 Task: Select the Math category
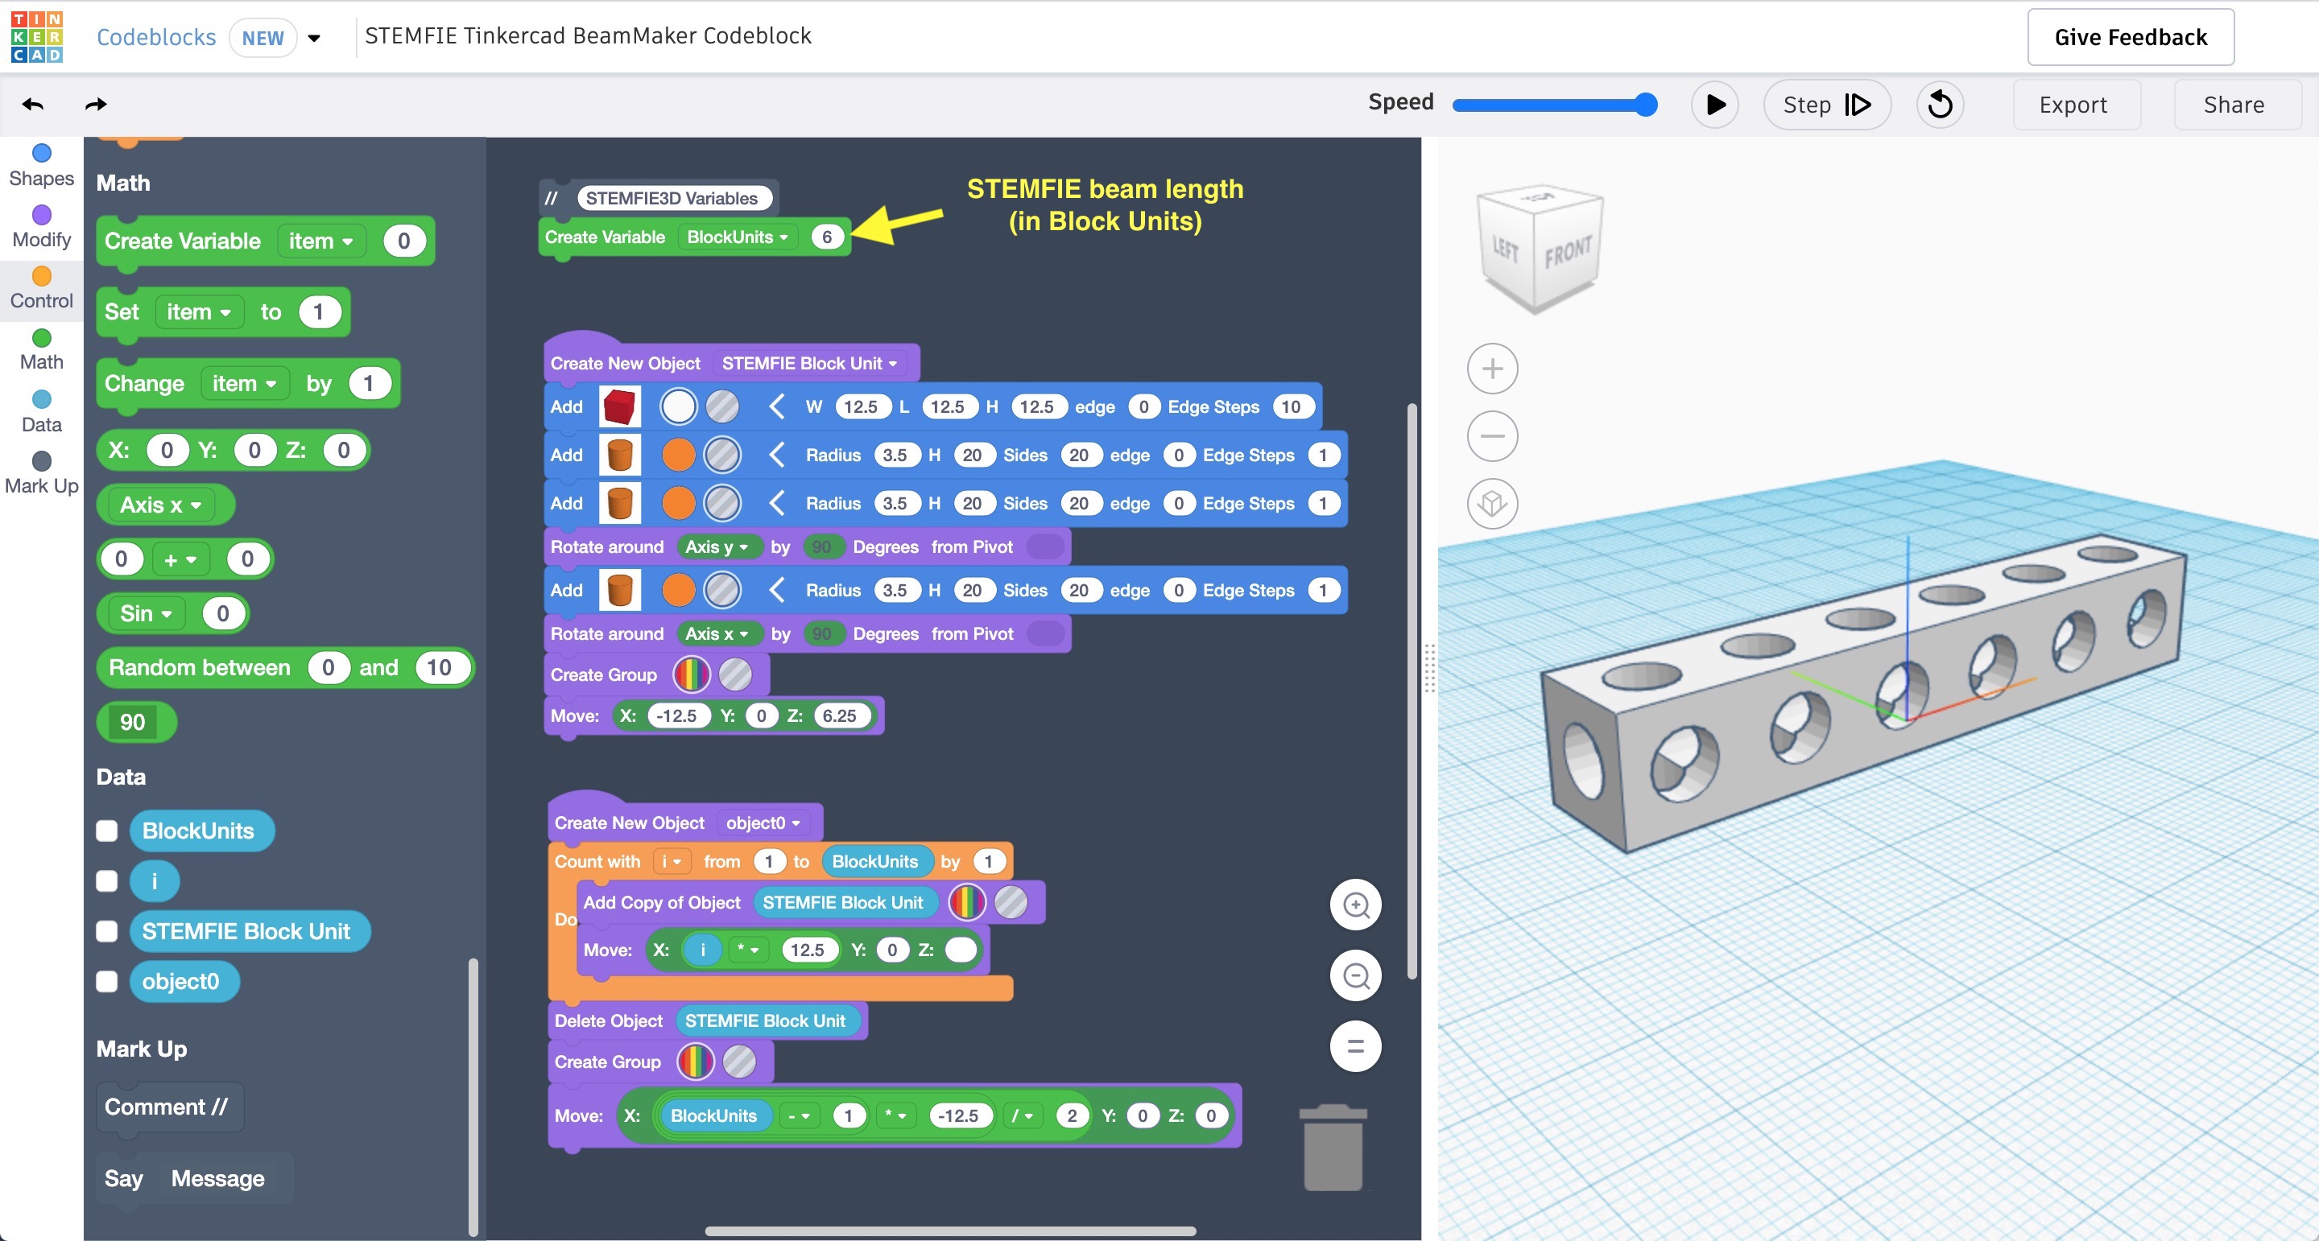(x=41, y=350)
